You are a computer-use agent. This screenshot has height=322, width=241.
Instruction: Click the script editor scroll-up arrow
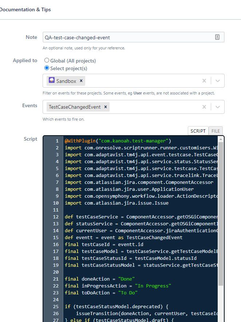(221, 139)
